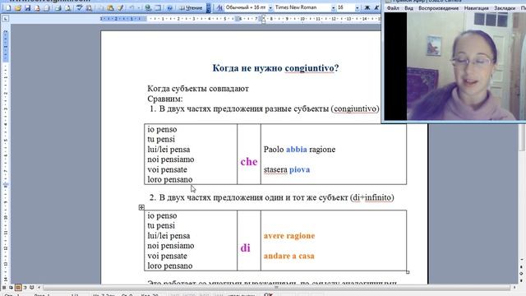The height and width of the screenshot is (296, 526).
Task: Switch to Normal view button
Action: (x=4, y=288)
